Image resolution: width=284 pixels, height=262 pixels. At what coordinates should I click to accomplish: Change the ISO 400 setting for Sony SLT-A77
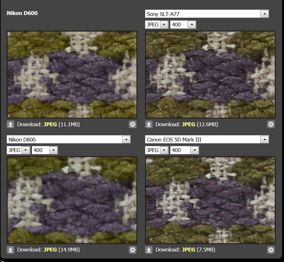pos(183,25)
